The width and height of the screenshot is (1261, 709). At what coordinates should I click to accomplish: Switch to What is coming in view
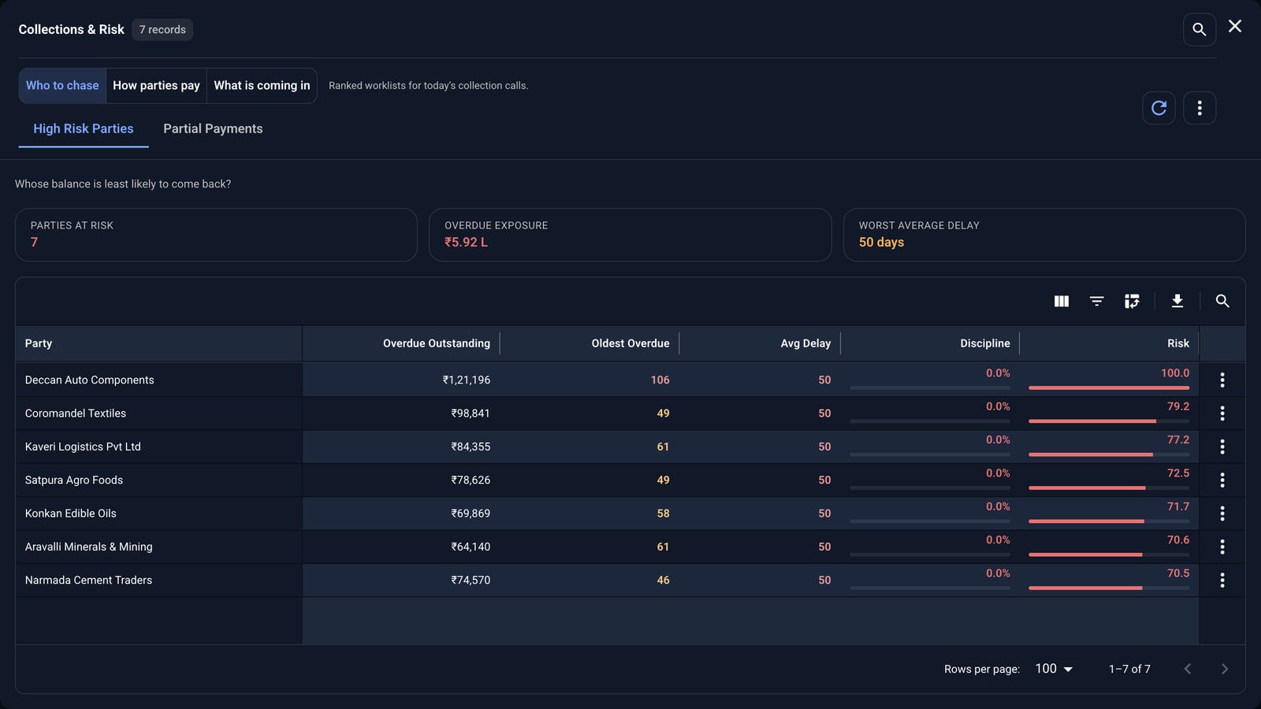click(x=262, y=85)
